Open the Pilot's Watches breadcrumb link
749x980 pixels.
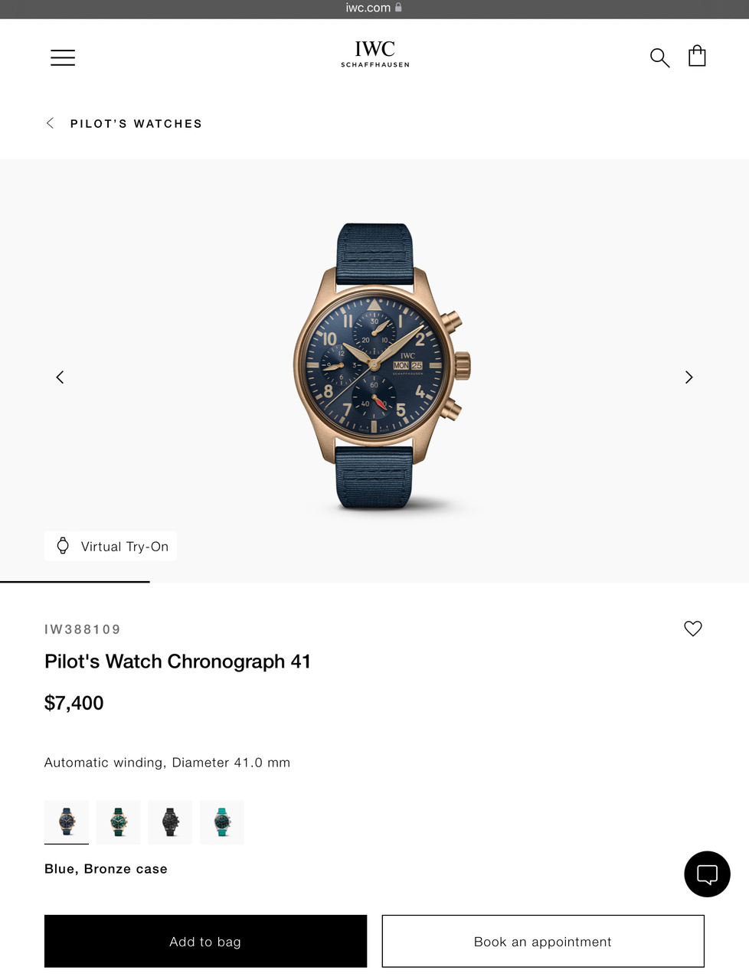(136, 124)
